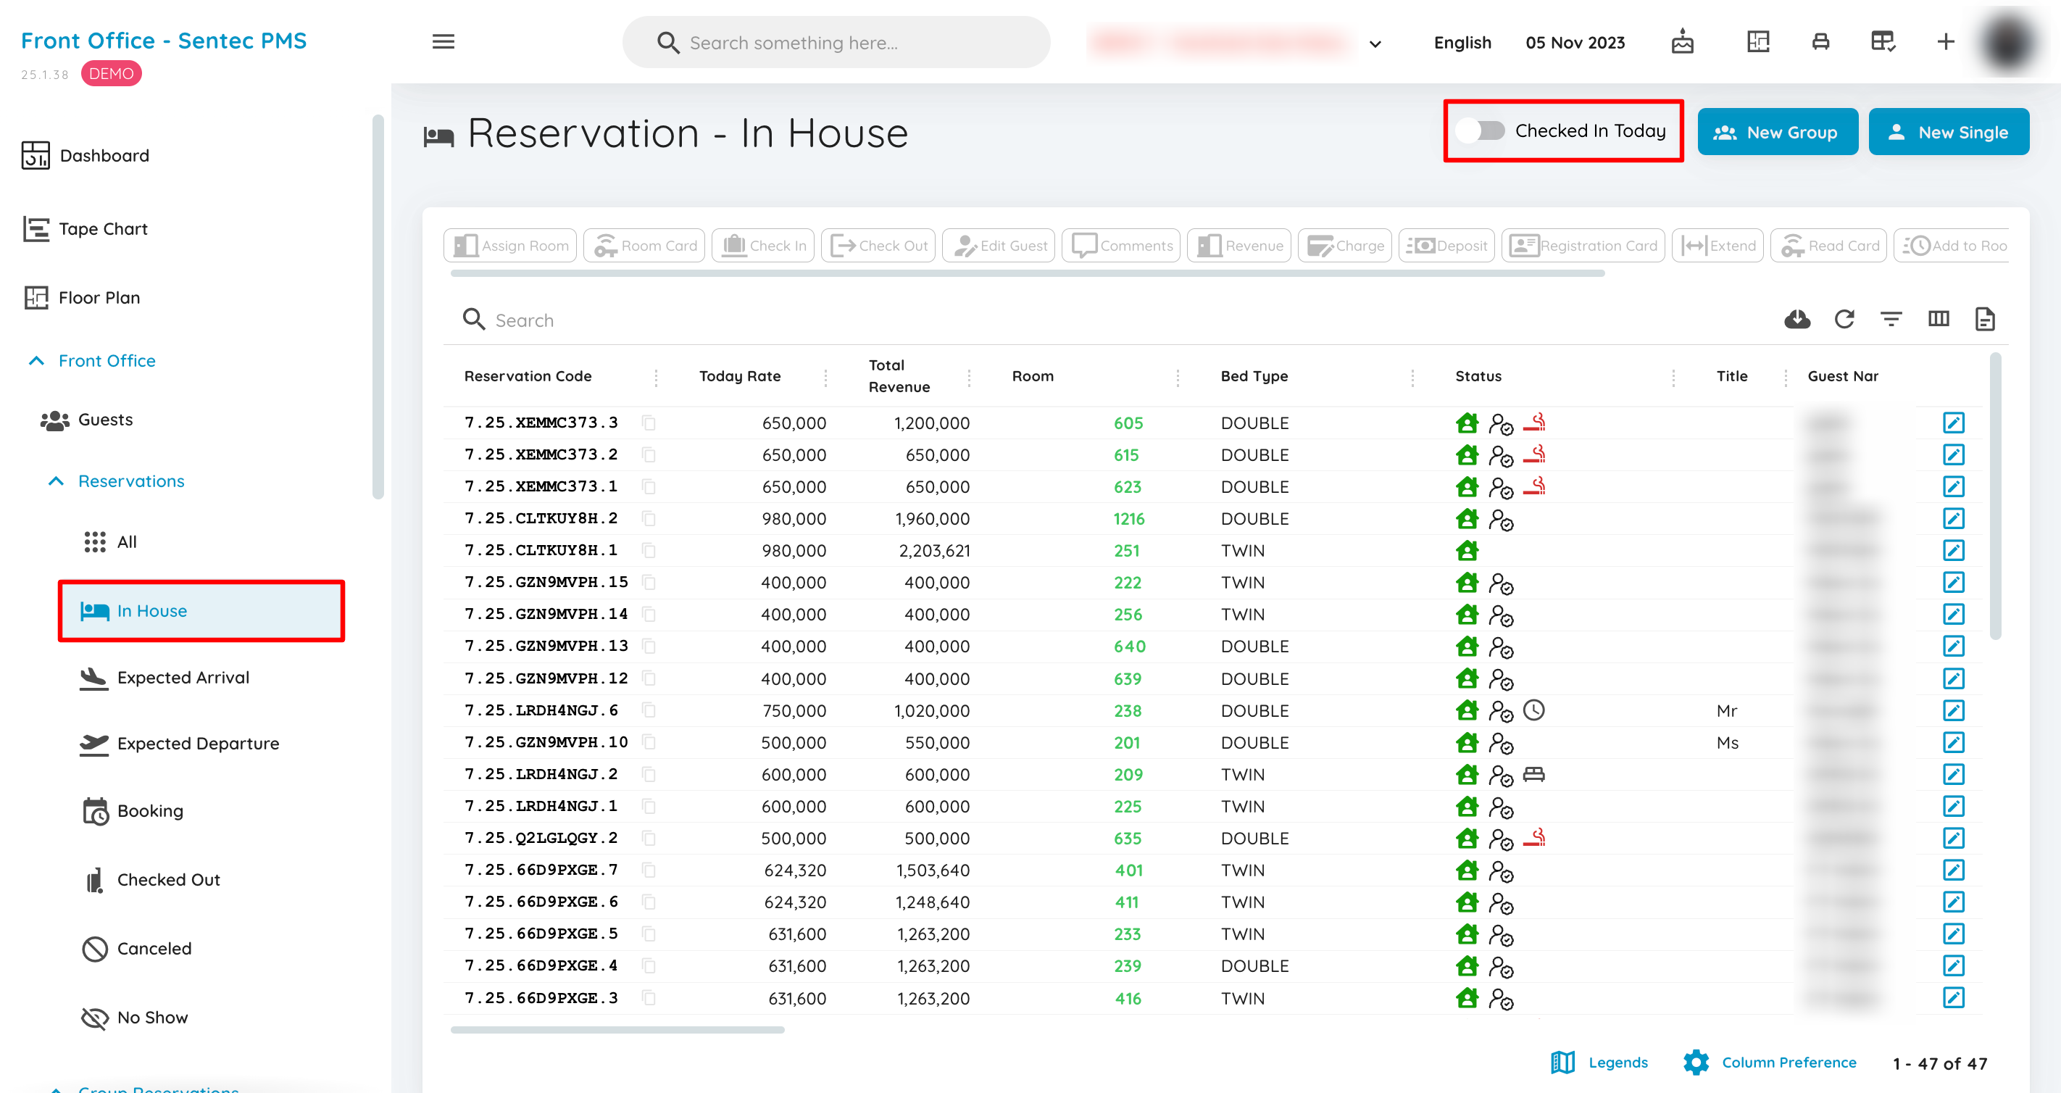2061x1093 pixels.
Task: Click the Registration Card toolbar button
Action: pos(1583,246)
